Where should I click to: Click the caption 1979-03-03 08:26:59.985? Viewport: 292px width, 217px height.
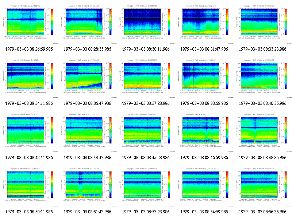click(29, 49)
